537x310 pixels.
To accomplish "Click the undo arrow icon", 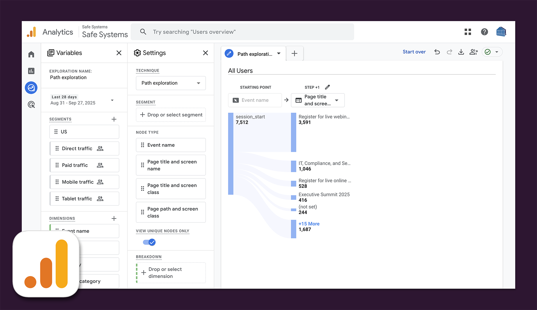I will 437,52.
